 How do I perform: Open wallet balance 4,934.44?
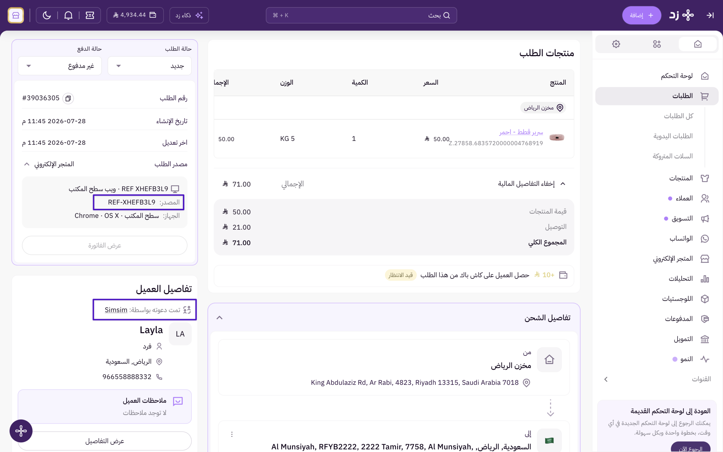[135, 15]
